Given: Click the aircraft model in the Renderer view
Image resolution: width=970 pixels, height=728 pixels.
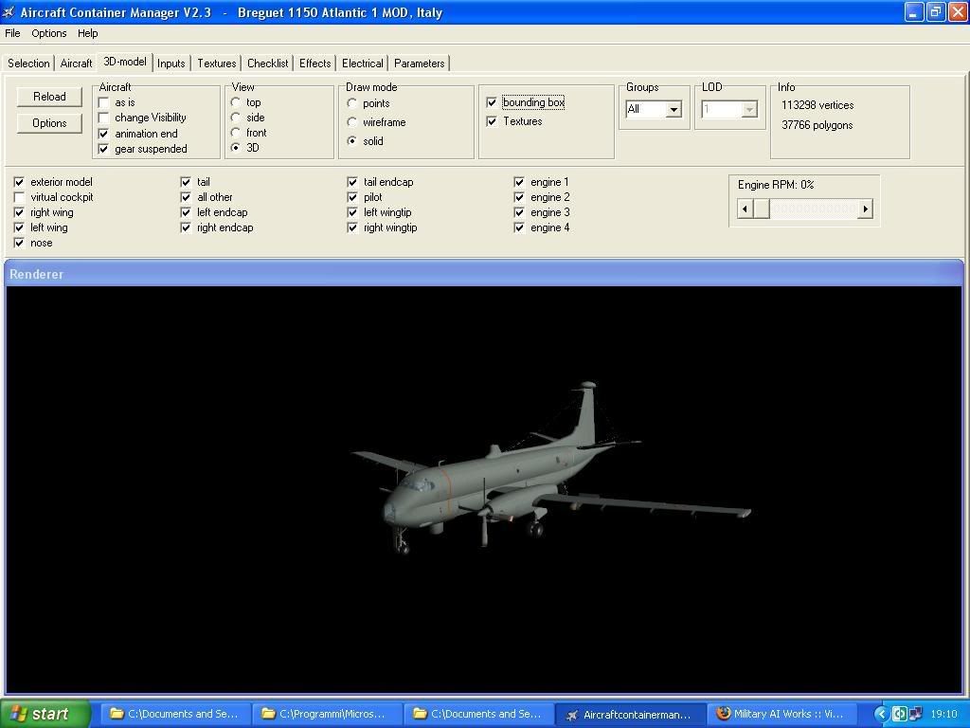Looking at the screenshot, I should click(x=512, y=483).
